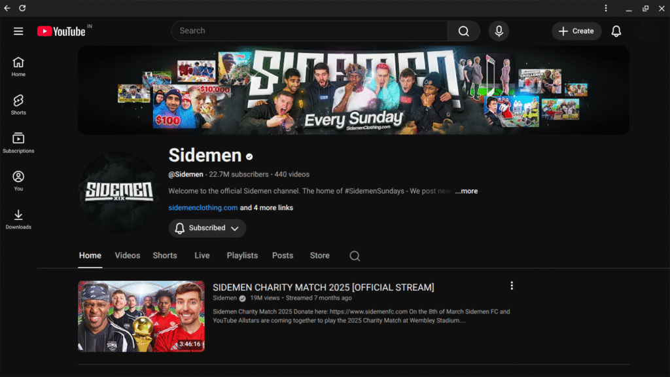Open the Store tab
The width and height of the screenshot is (670, 377).
(x=319, y=255)
